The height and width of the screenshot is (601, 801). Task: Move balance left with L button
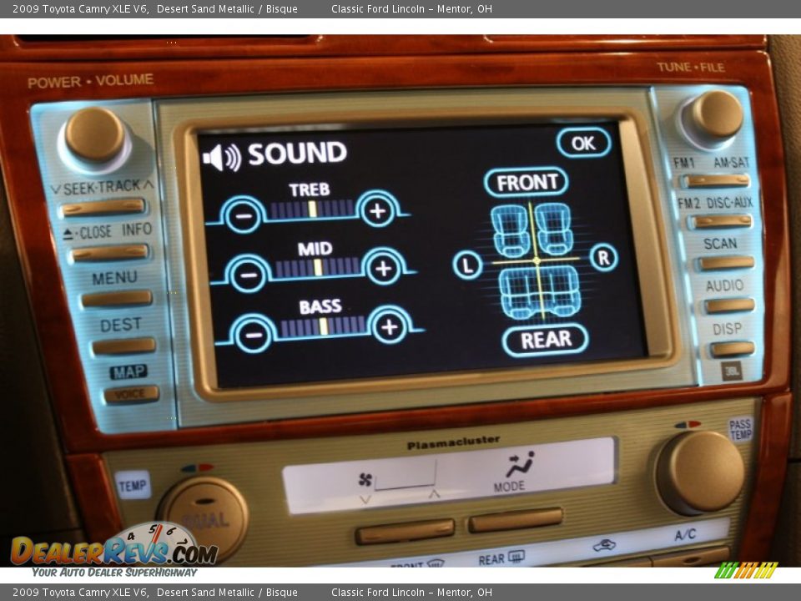pyautogui.click(x=467, y=265)
